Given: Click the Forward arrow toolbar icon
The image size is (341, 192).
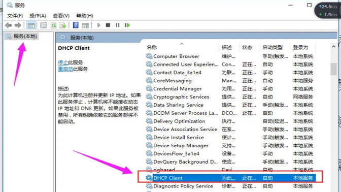Looking at the screenshot, I should pos(18,25).
